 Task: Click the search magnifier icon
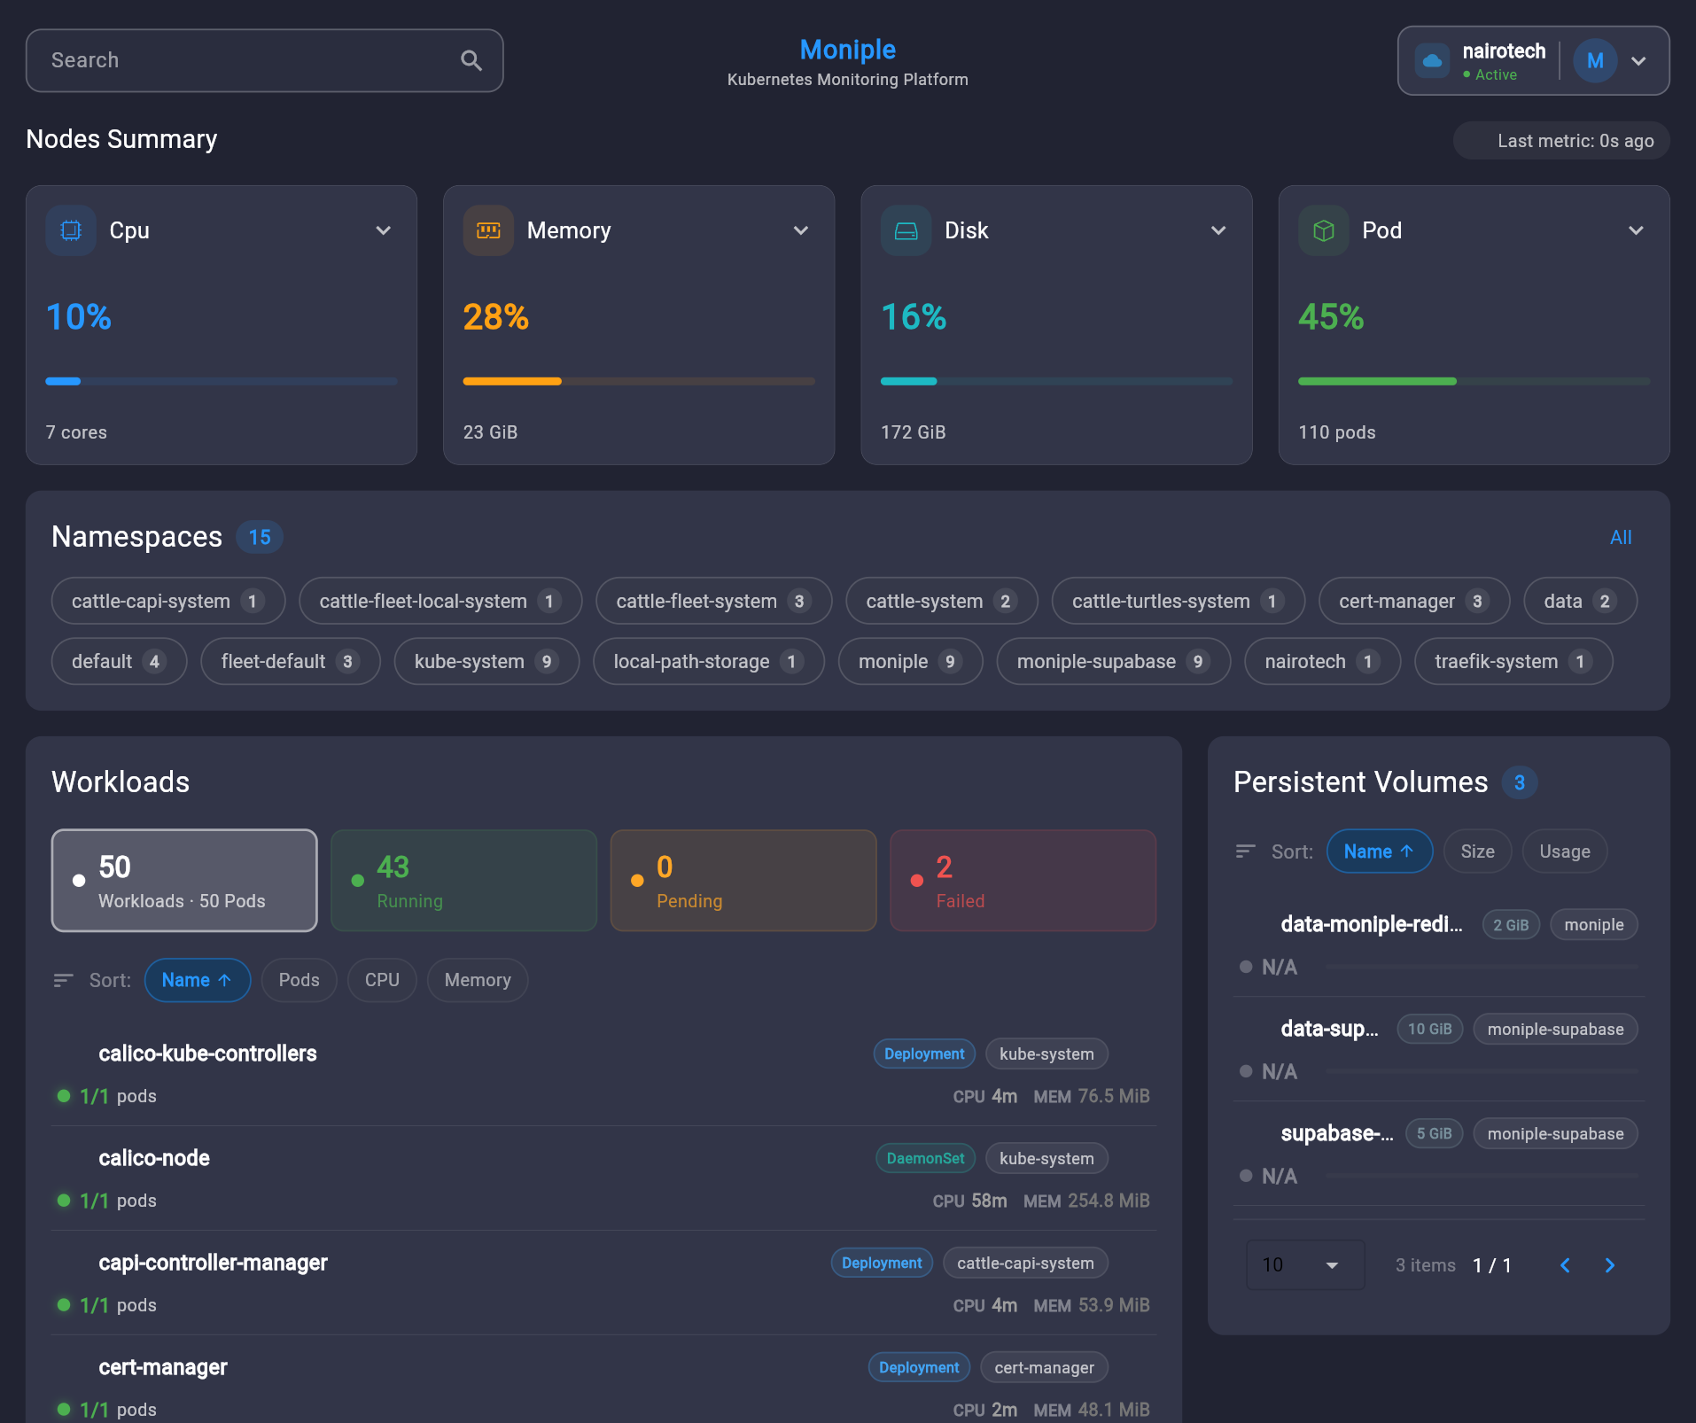pyautogui.click(x=471, y=60)
